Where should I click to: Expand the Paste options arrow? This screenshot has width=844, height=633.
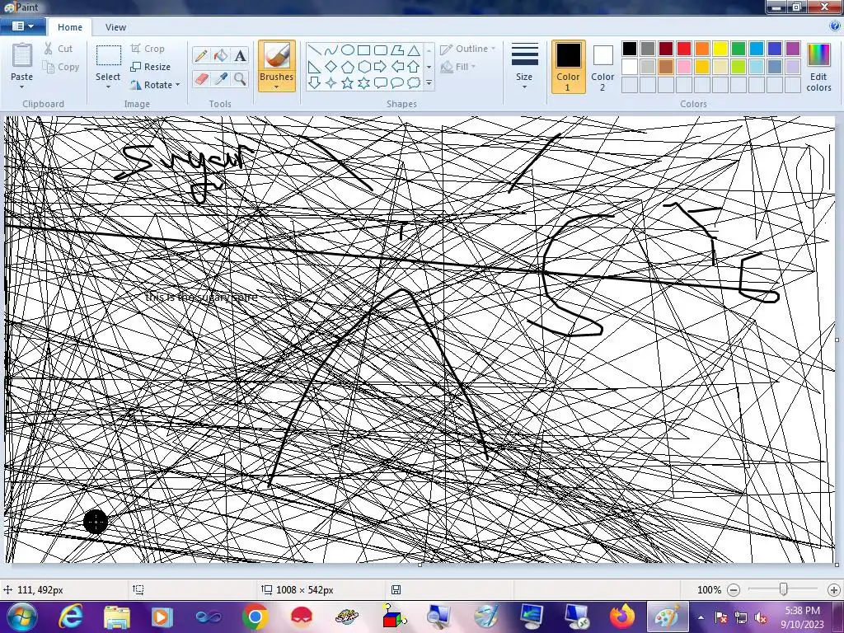pos(22,87)
